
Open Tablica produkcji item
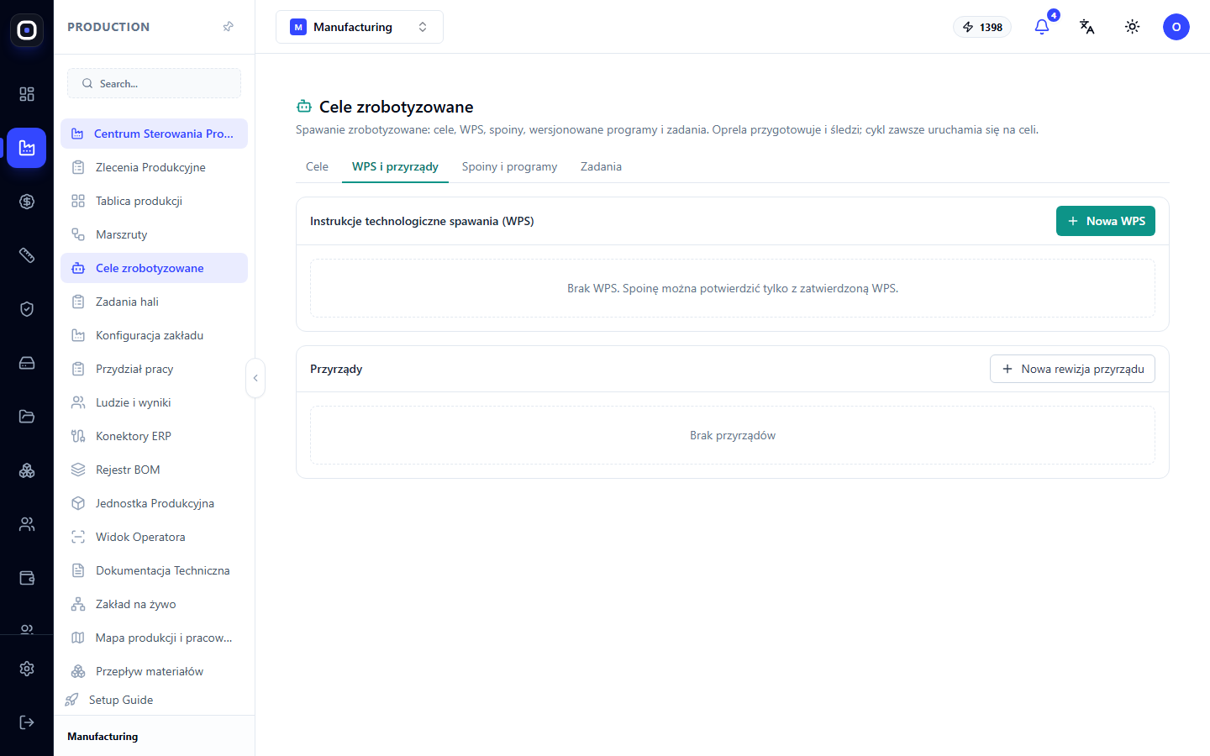point(154,201)
